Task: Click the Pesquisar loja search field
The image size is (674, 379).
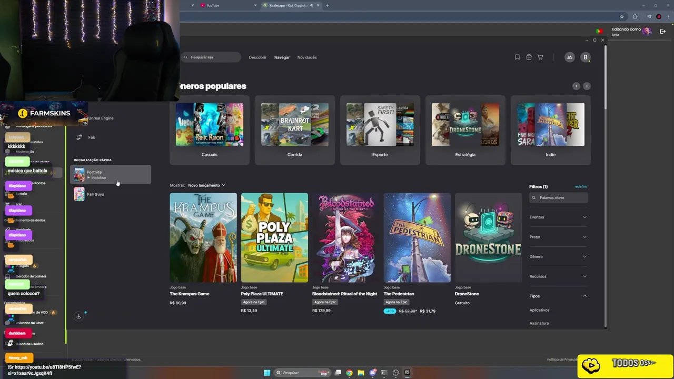Action: [211, 57]
